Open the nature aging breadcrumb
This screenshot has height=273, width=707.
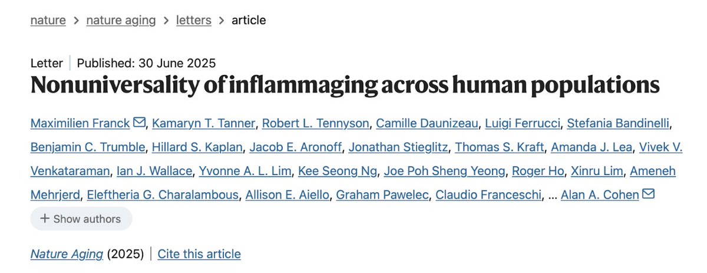(x=121, y=20)
